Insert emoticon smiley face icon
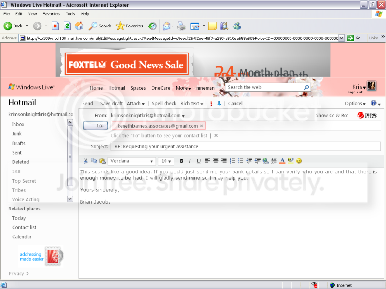The image size is (386, 289). point(299,161)
